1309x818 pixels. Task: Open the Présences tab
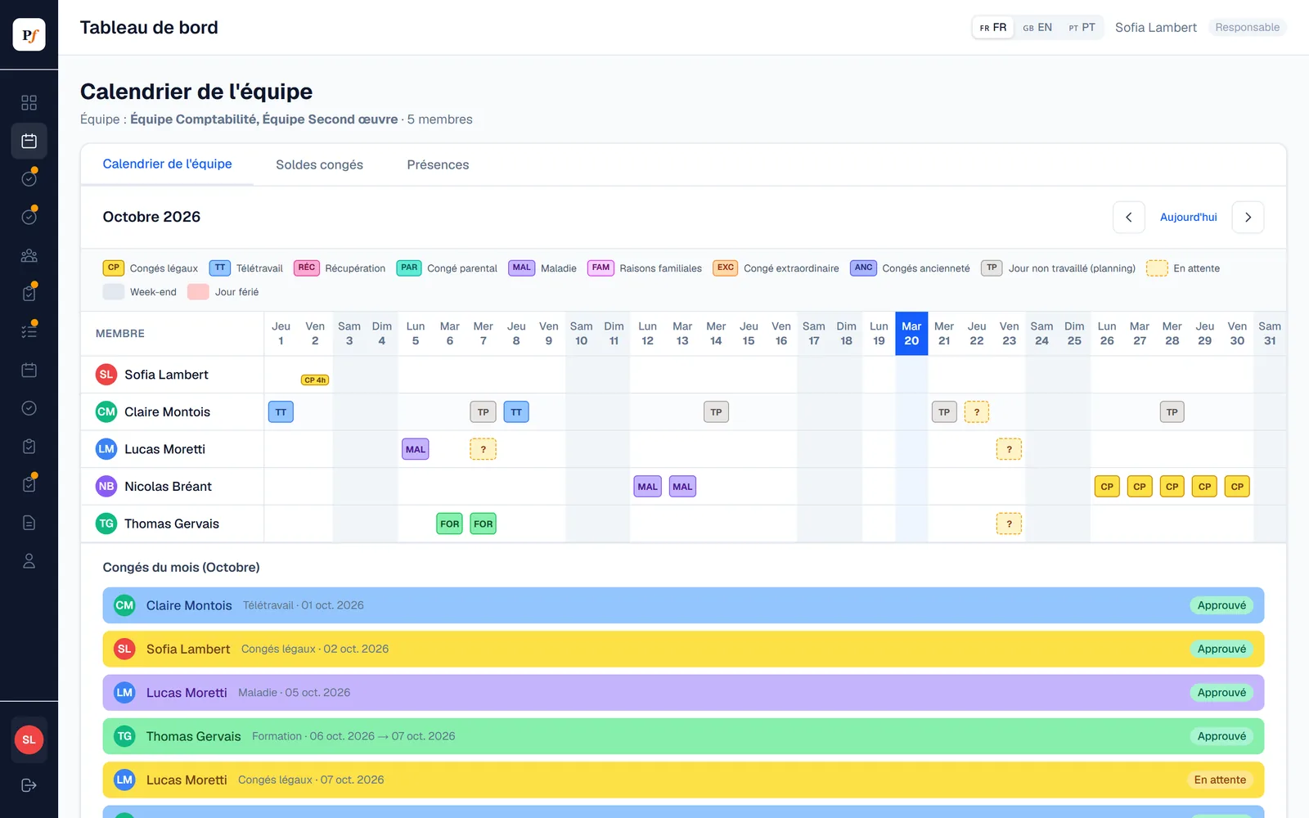tap(438, 164)
